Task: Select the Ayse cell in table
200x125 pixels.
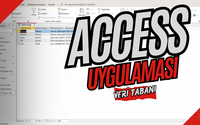Action: [x=27, y=38]
